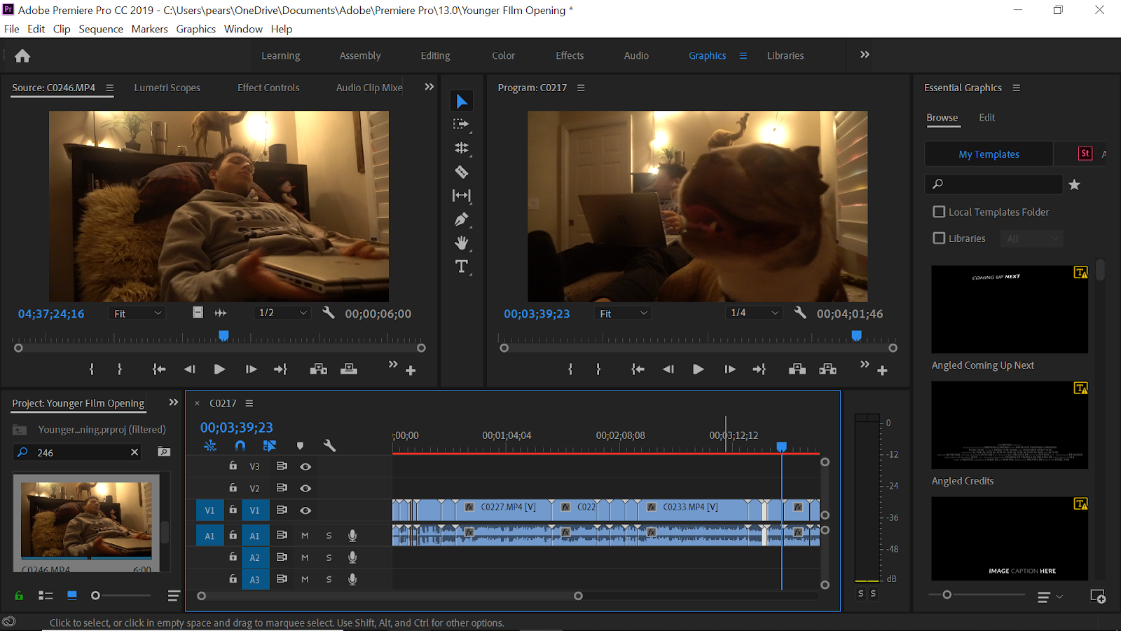Switch Project panel to icon view
The height and width of the screenshot is (631, 1121).
coord(71,595)
